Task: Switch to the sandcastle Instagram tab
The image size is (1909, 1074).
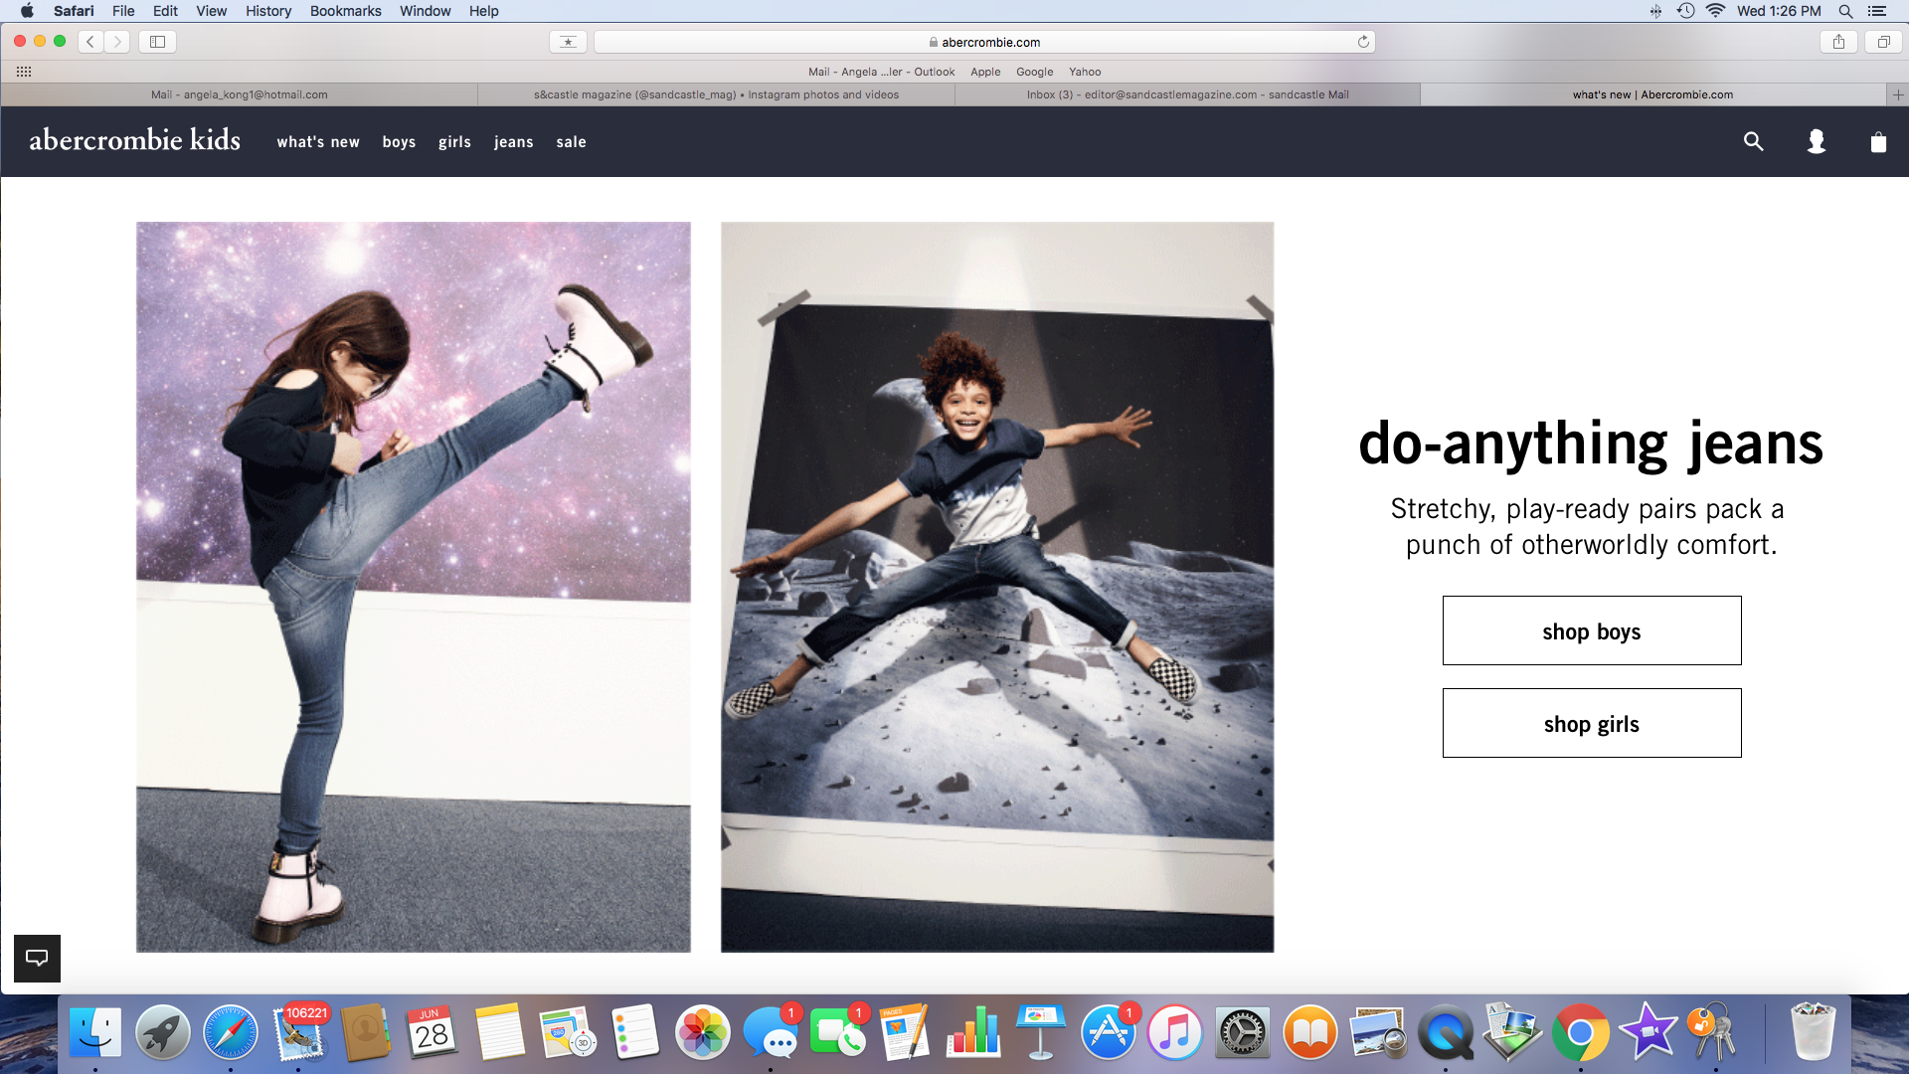Action: [716, 94]
